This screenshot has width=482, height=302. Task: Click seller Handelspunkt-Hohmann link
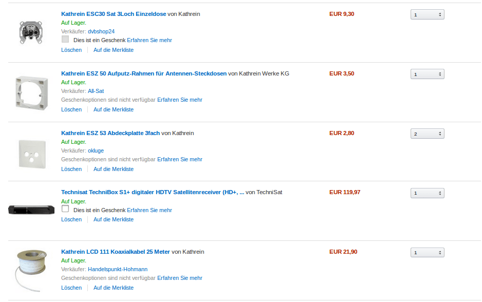click(x=118, y=269)
